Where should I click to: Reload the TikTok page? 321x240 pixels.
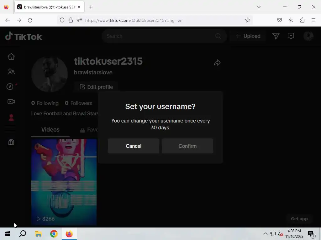click(x=30, y=20)
